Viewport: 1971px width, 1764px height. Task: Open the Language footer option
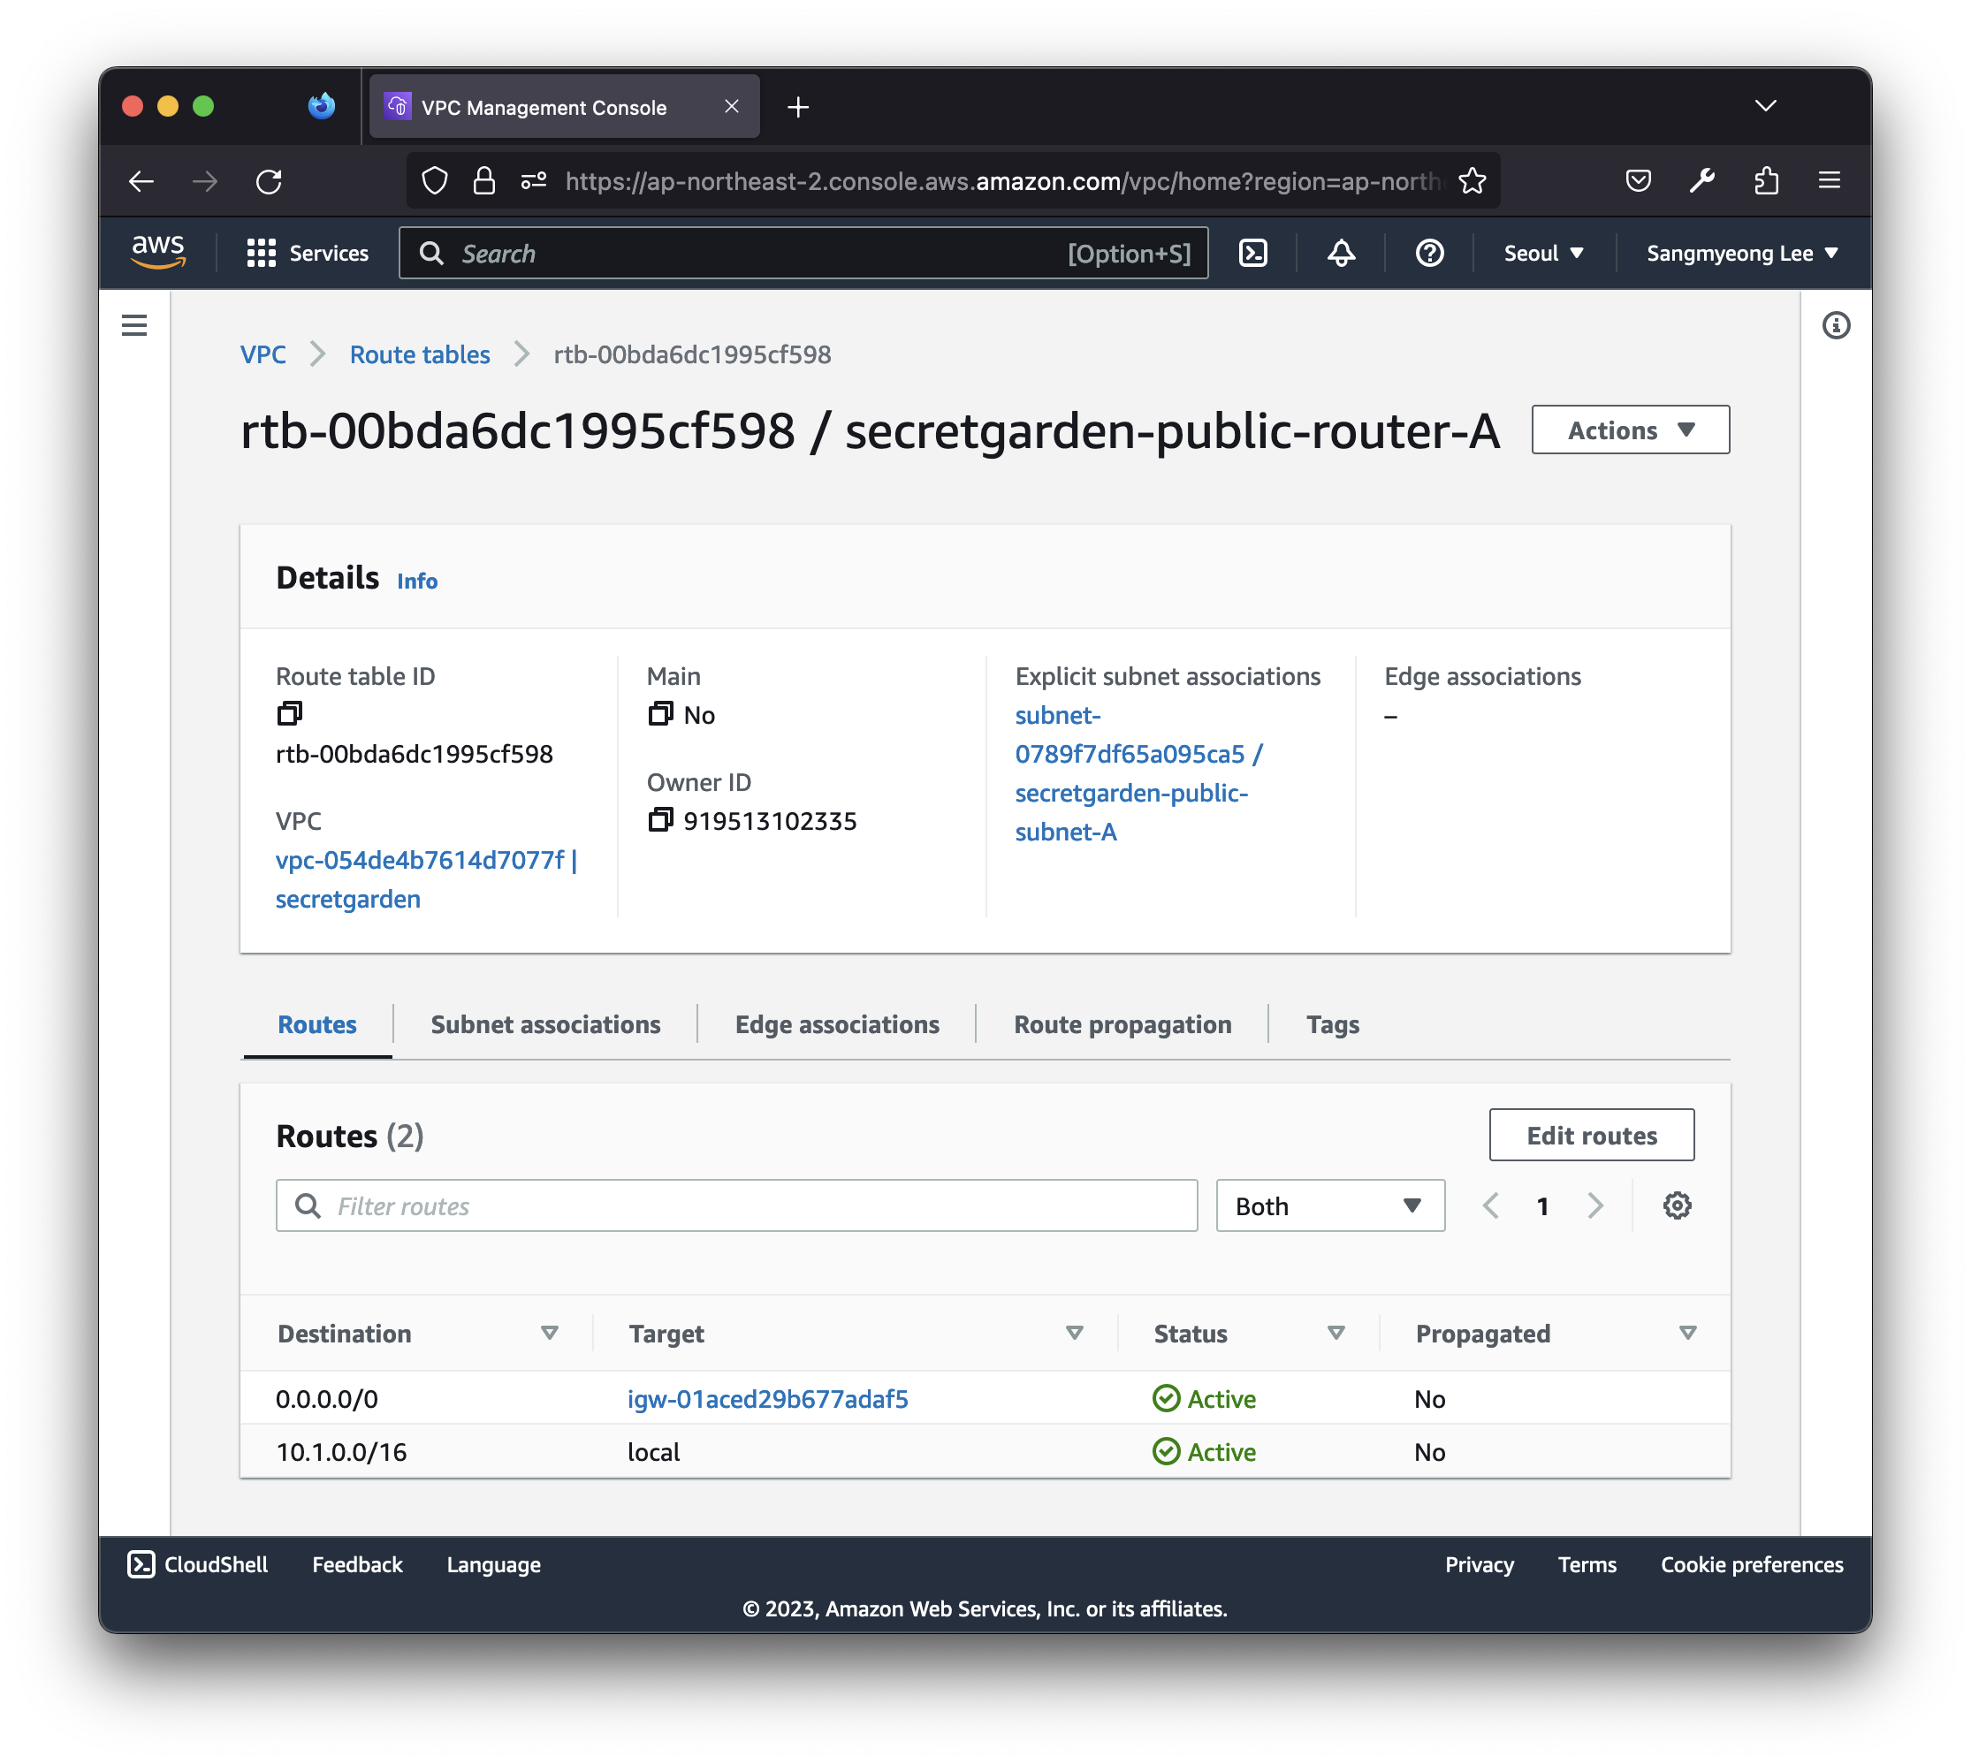pos(493,1564)
